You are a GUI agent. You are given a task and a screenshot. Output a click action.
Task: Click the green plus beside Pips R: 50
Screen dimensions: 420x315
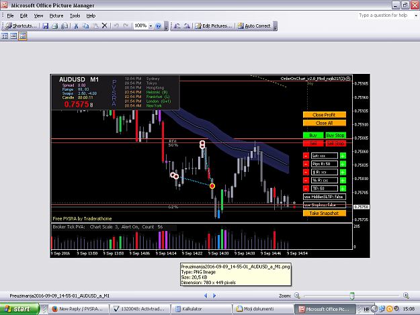343,164
